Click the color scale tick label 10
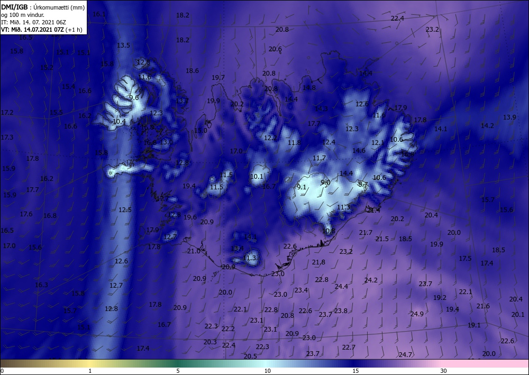The image size is (529, 375). click(x=268, y=371)
